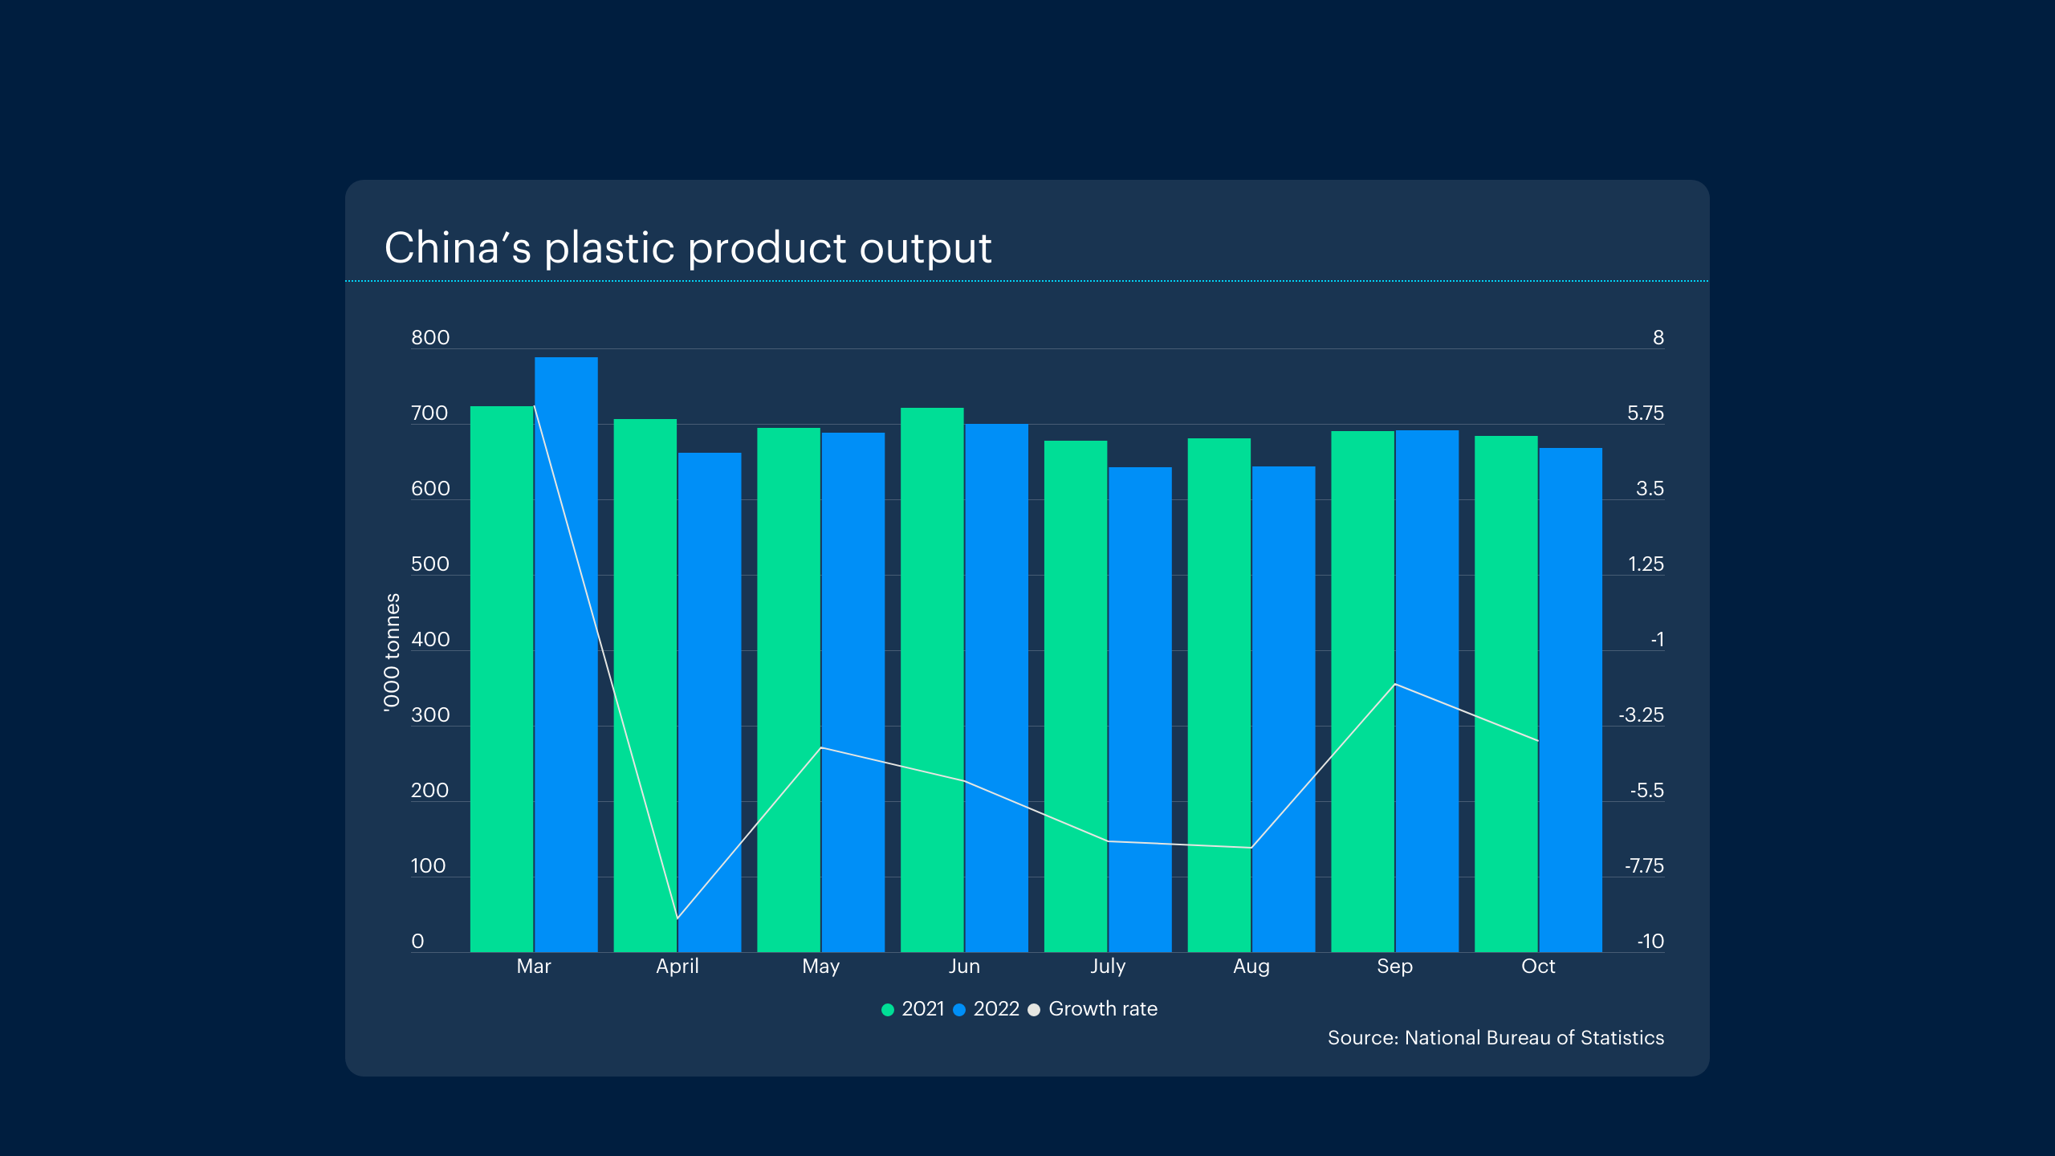This screenshot has width=2055, height=1156.
Task: Click the Source: National Bureau of Statistics text
Action: pos(1495,1038)
